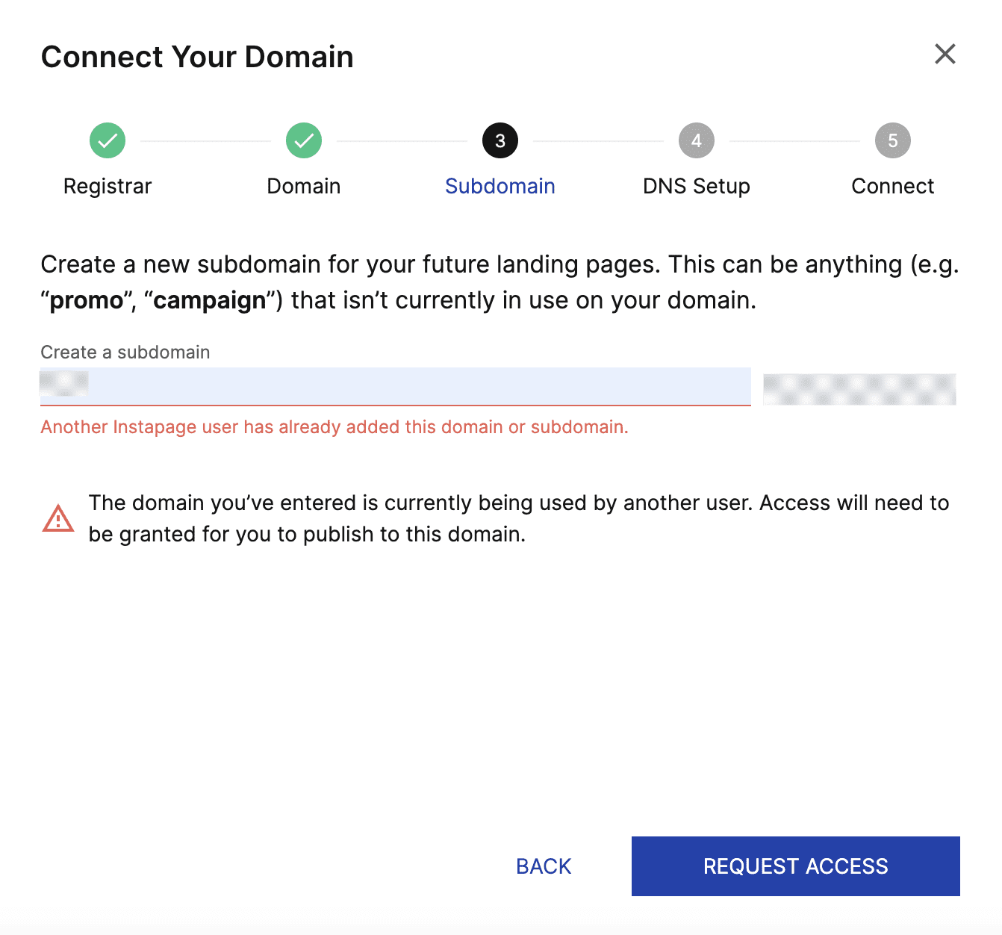Click the Registrar step green checkmark icon
This screenshot has height=935, width=1002.
[108, 140]
